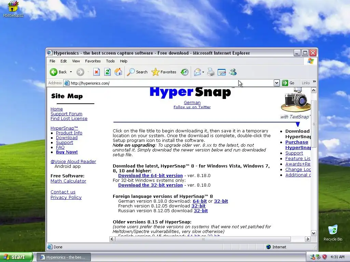Click the Back arrow button
The width and height of the screenshot is (350, 262).
(58, 72)
